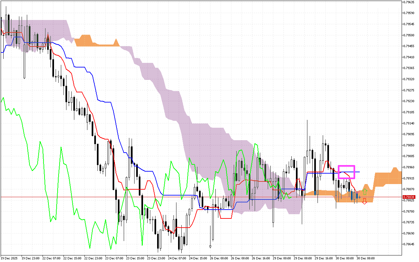The image size is (419, 262).
Task: Select the 30 Dec 08:00 time label
Action: pyautogui.click(x=366, y=258)
